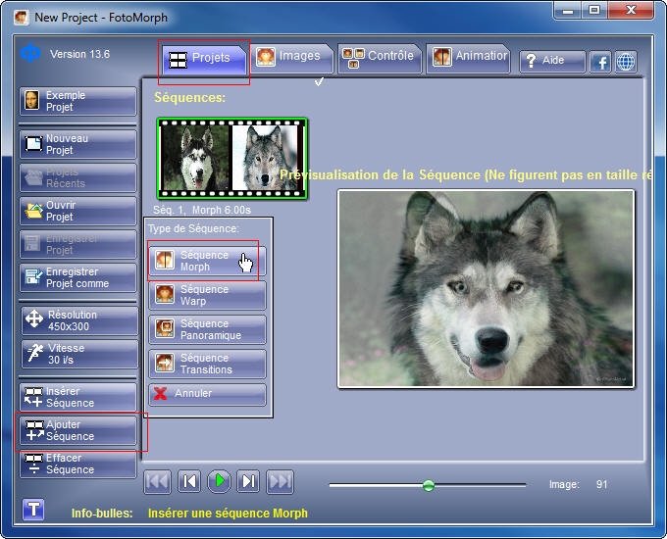Click the Séquence Warp face icon
The image size is (667, 539).
pyautogui.click(x=165, y=294)
